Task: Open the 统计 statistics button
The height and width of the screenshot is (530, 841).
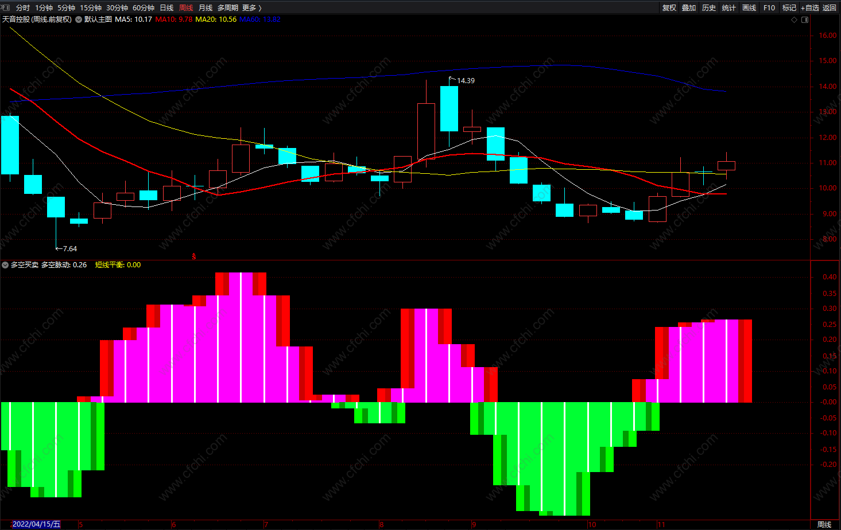Action: [729, 7]
